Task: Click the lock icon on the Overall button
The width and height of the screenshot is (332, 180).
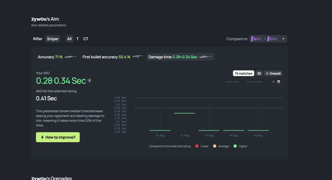Action: coord(267,74)
